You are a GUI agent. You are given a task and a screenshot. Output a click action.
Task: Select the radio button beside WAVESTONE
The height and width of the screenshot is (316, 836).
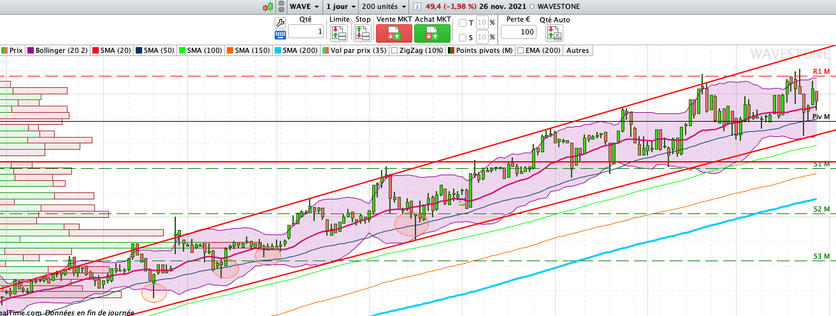pos(533,6)
